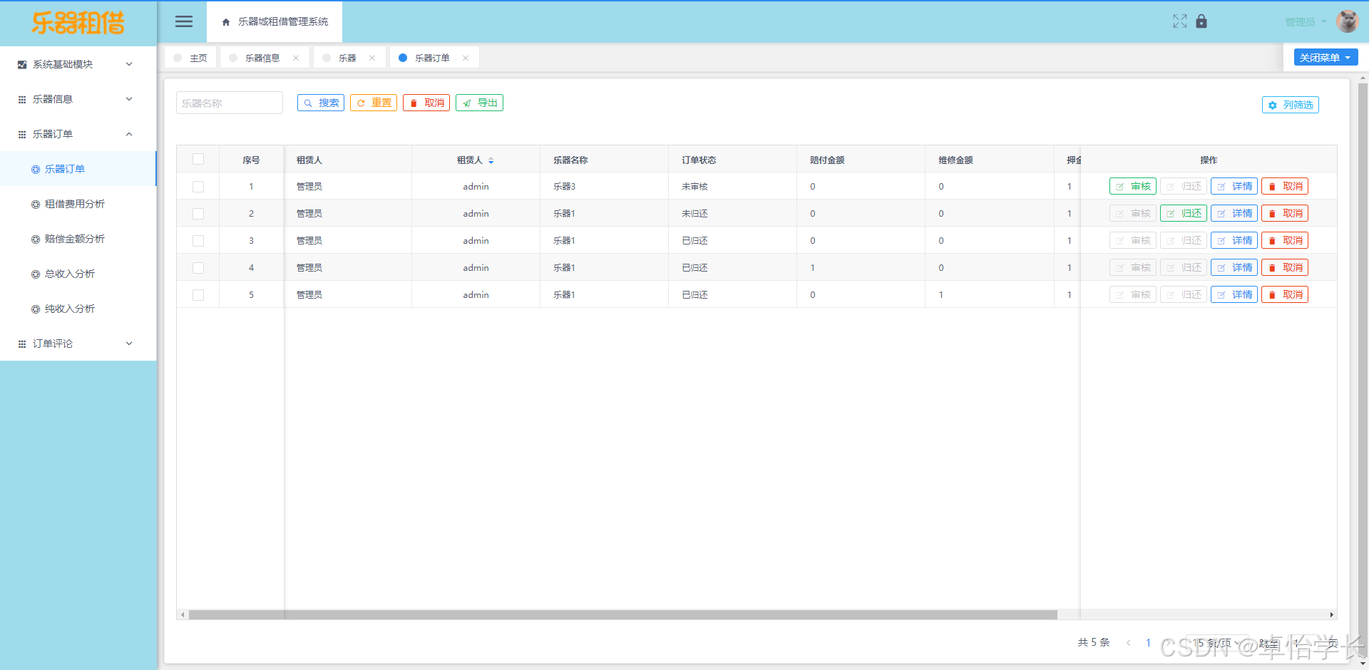Click 未审核 status in row 1

click(x=694, y=186)
